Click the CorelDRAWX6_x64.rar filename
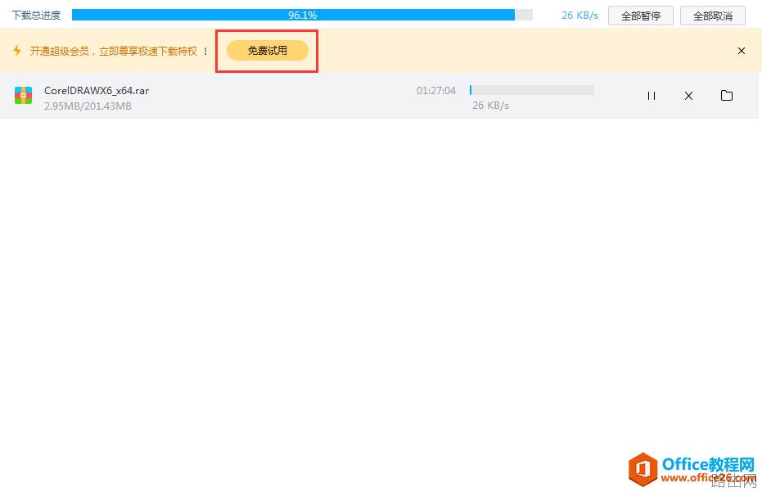This screenshot has height=492, width=762. click(x=97, y=90)
